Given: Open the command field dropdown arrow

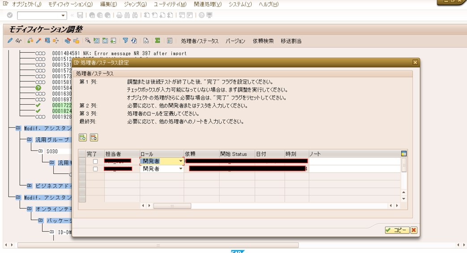Looking at the screenshot, I should pyautogui.click(x=63, y=16).
